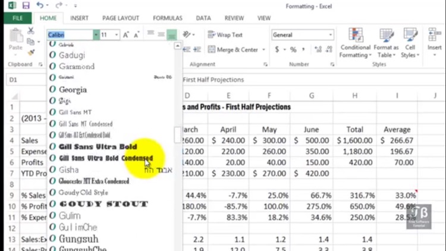Open Alignment dialog launcher
Screen dimensions: 446x251
tap(265, 65)
